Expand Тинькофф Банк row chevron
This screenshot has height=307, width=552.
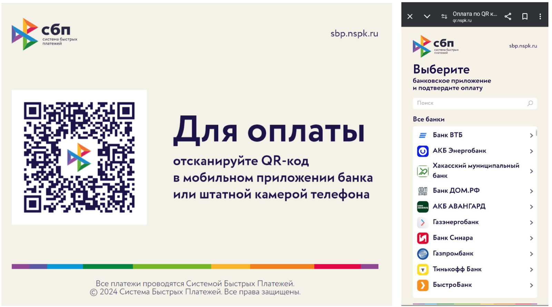pyautogui.click(x=531, y=269)
